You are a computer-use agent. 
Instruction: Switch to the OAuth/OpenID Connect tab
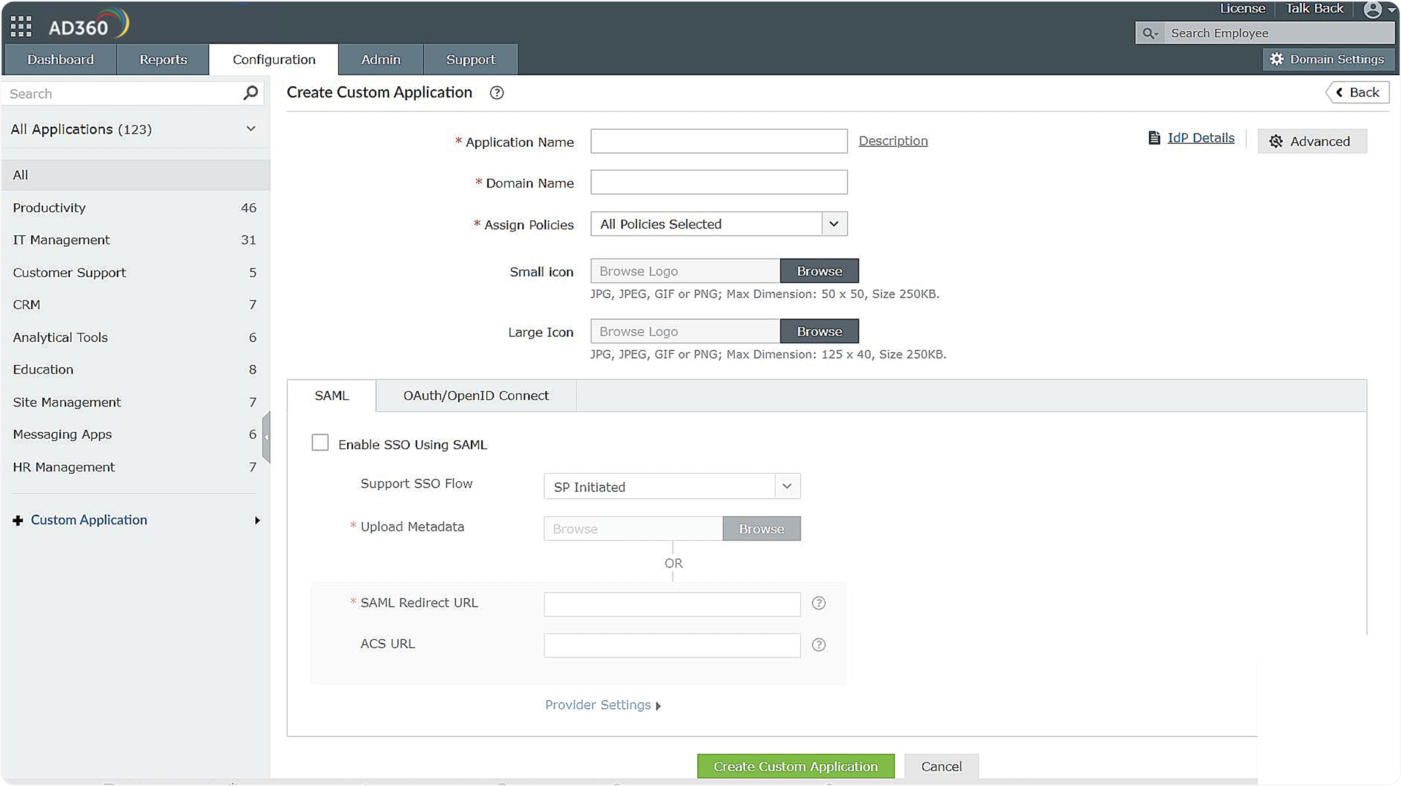476,396
